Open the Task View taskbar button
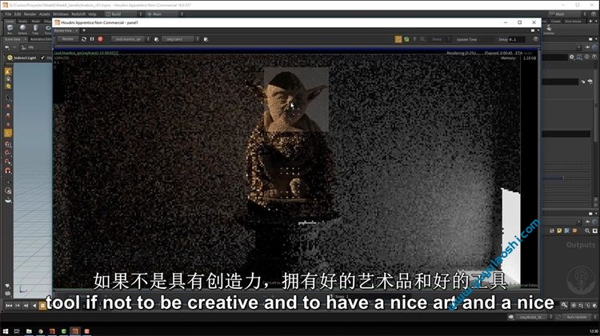Screen dimensions: 600x336 [17, 331]
